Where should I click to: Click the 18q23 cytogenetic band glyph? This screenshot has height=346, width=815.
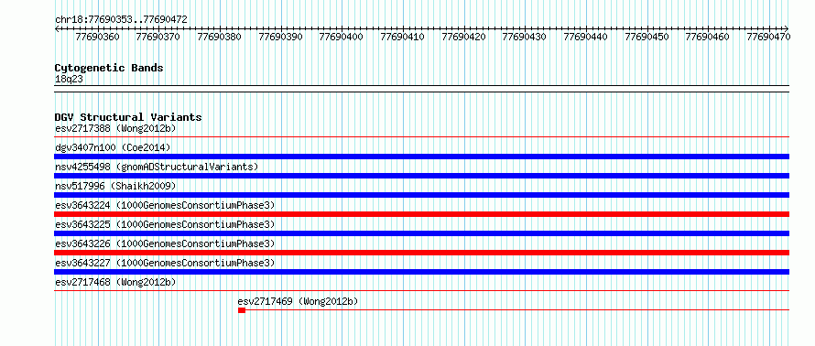(422, 88)
